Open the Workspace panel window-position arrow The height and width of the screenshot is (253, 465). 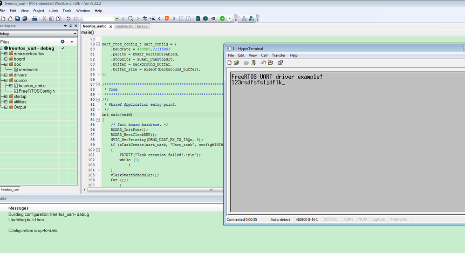click(x=65, y=26)
